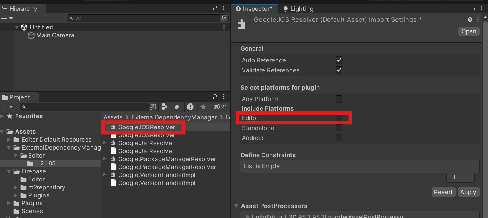Viewport: 488px width, 218px height.
Task: Click the Main Camera cube icon
Action: 31,35
